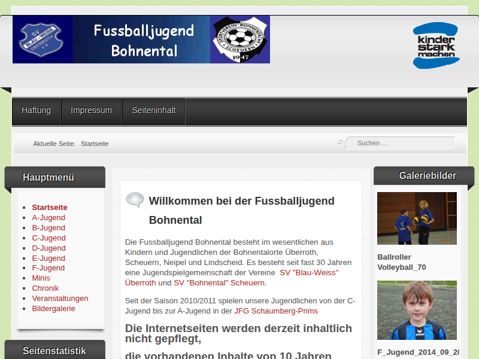The image size is (479, 359).
Task: Select Startseite in the Hauptmenü
Action: tap(50, 208)
